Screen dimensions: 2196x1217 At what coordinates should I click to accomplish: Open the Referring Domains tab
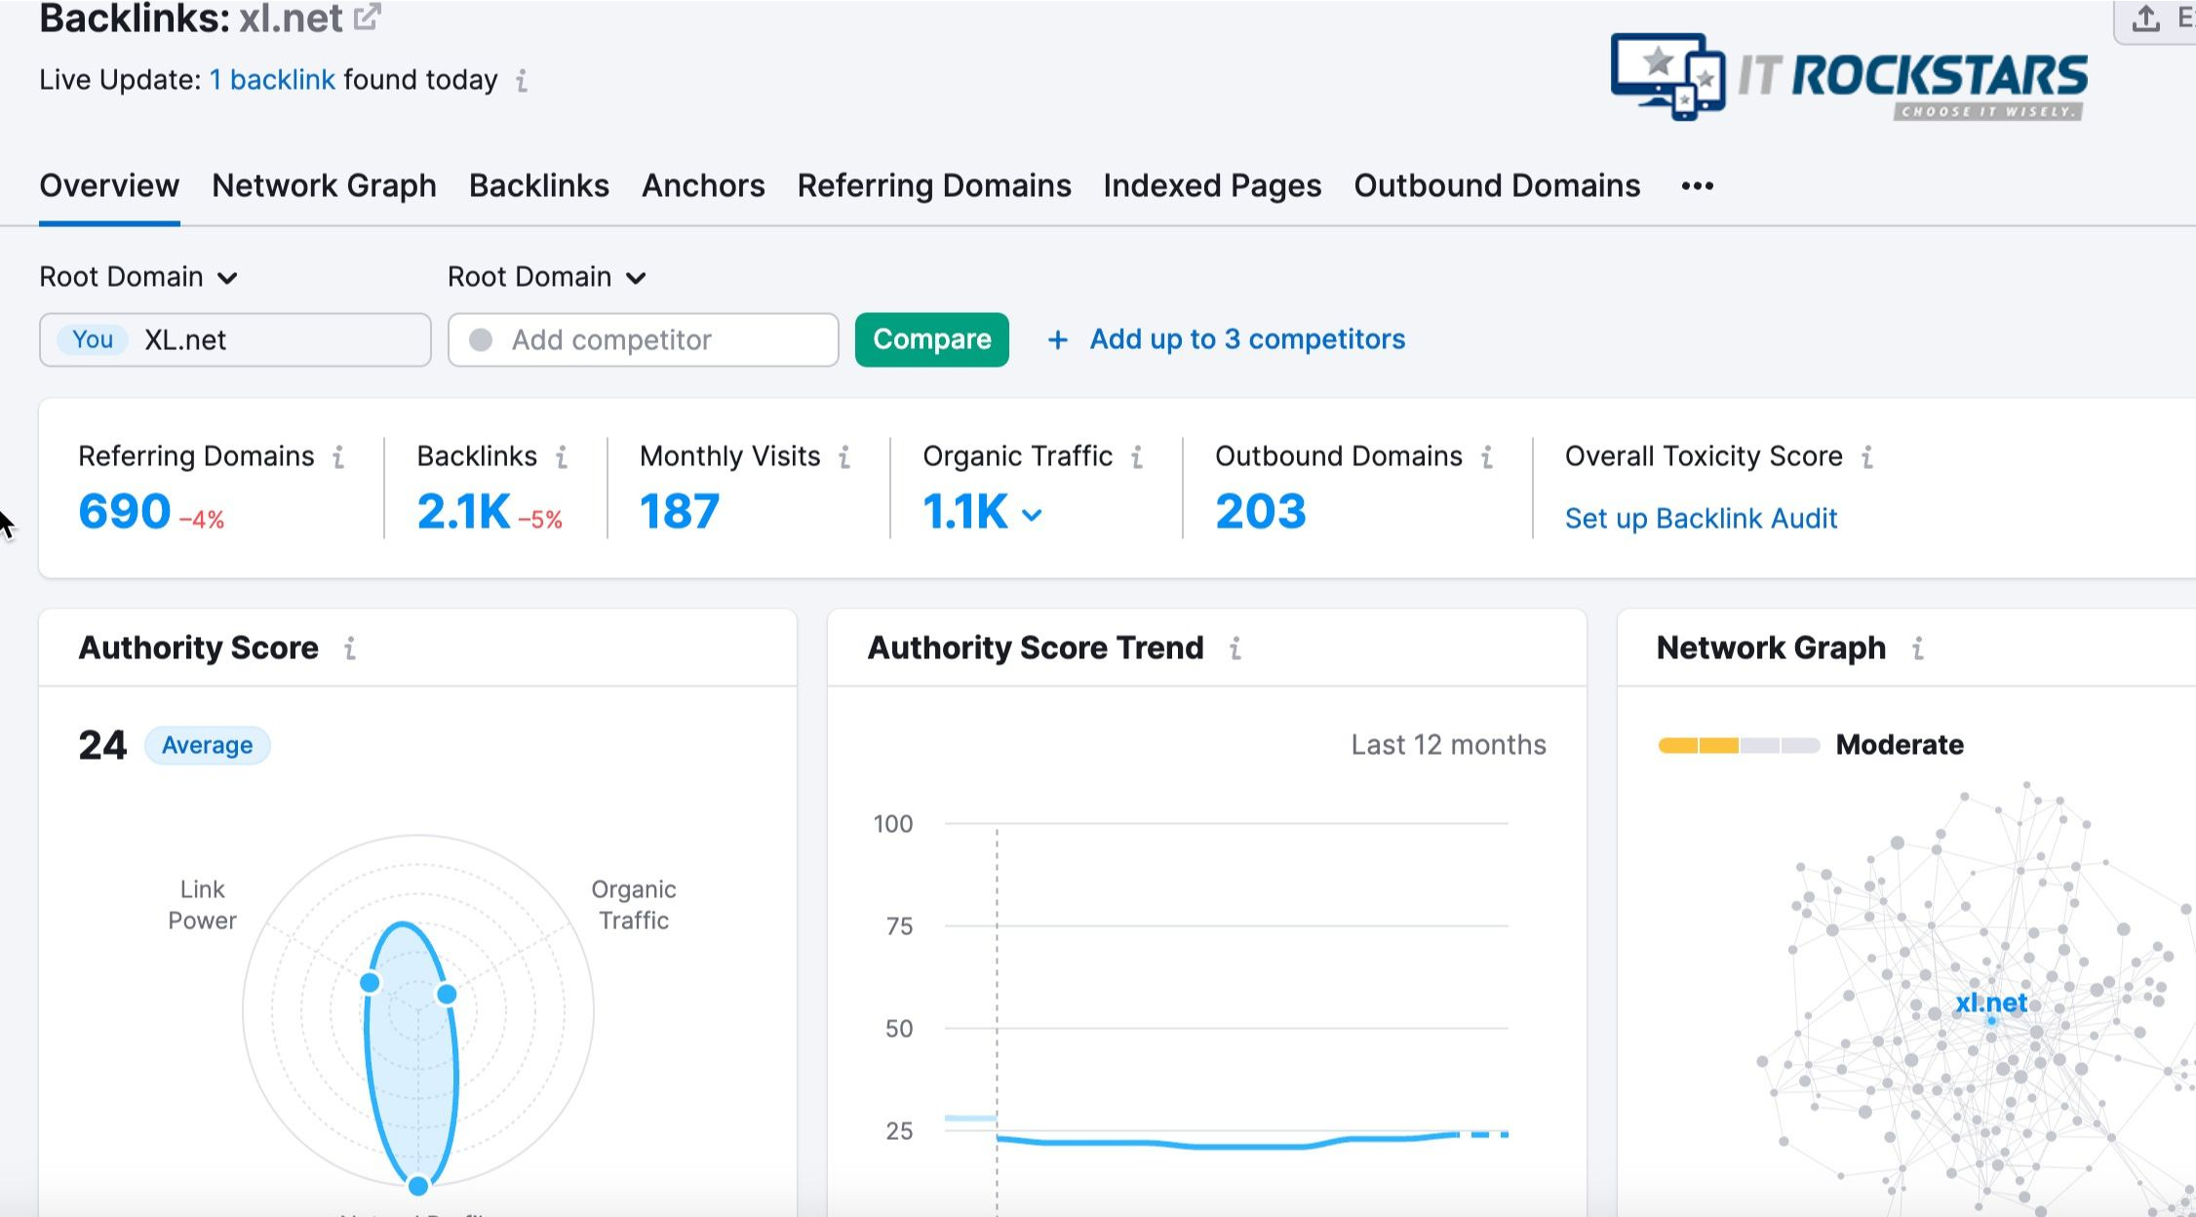pos(934,186)
